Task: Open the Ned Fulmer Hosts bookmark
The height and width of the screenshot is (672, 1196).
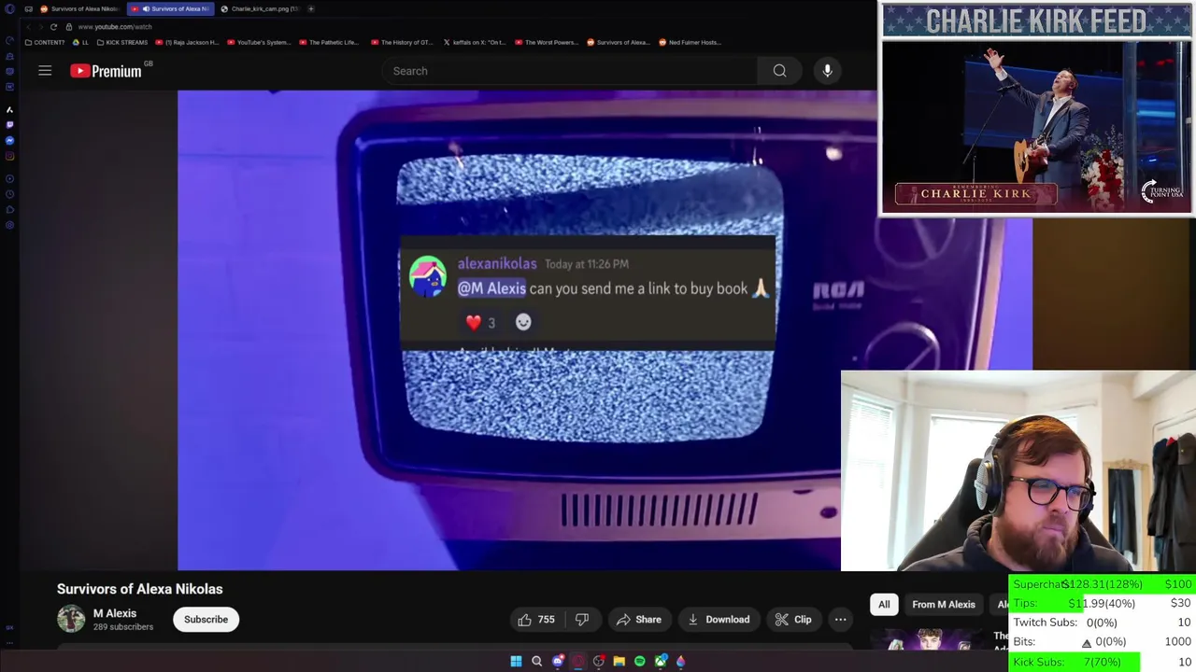Action: coord(691,42)
